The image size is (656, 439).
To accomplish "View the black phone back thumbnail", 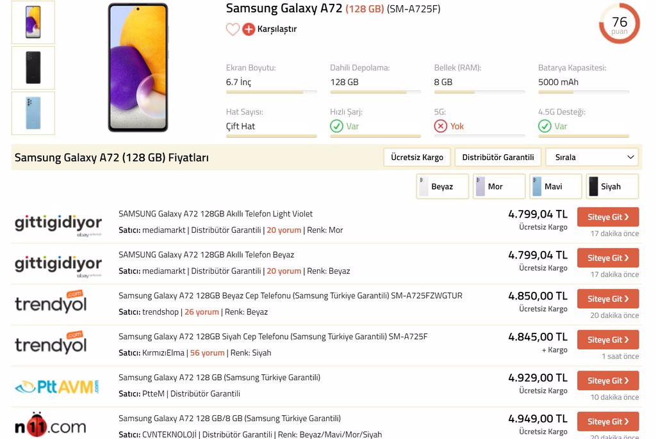I will [33, 68].
